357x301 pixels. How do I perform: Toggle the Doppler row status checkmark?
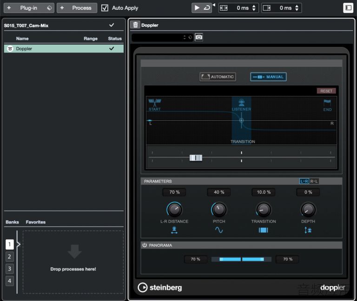pos(112,48)
